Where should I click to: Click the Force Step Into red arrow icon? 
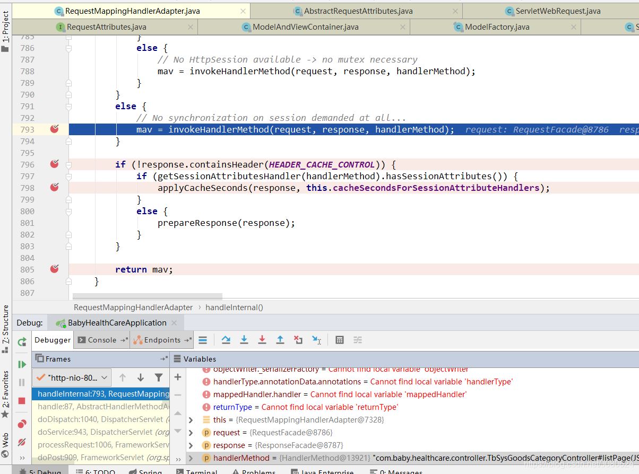tap(262, 340)
